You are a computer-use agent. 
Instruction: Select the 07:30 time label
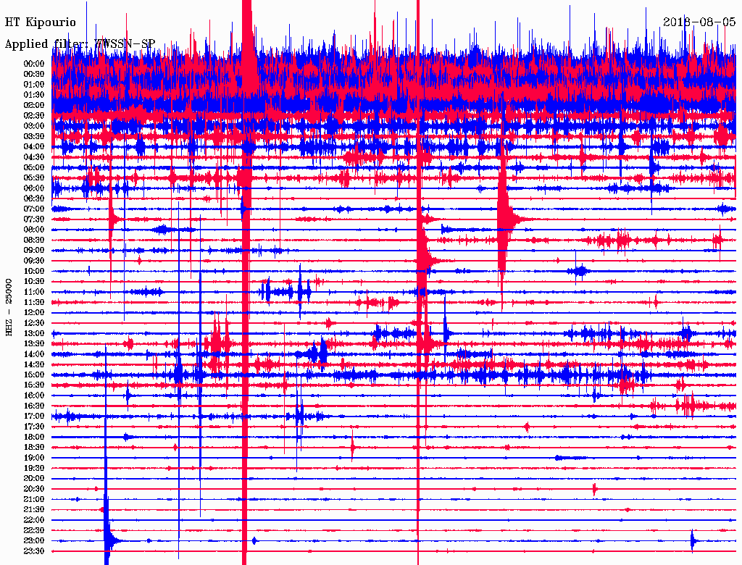[34, 219]
